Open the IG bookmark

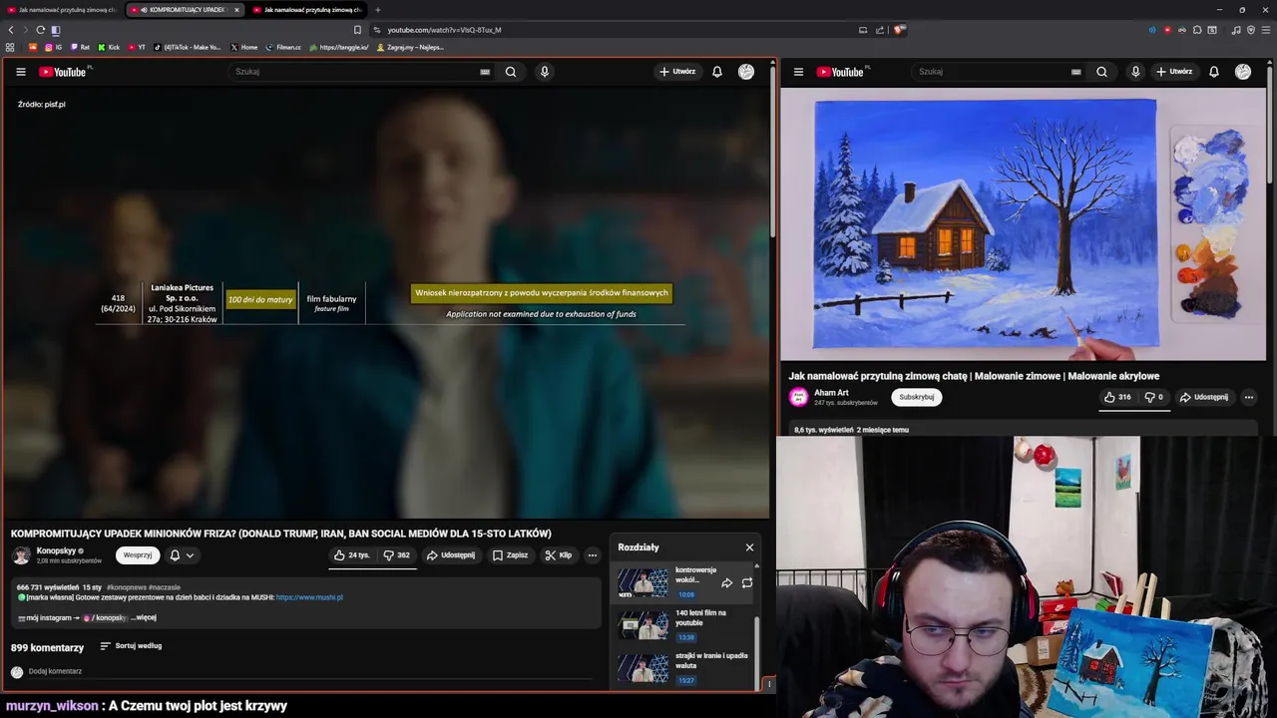(x=53, y=47)
